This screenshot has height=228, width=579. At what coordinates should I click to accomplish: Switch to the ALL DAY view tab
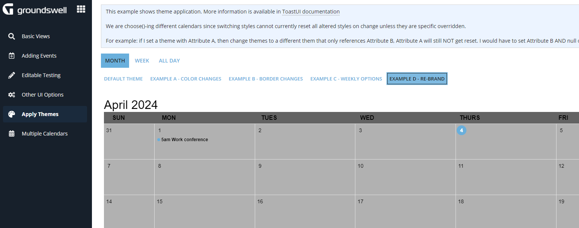coord(169,61)
